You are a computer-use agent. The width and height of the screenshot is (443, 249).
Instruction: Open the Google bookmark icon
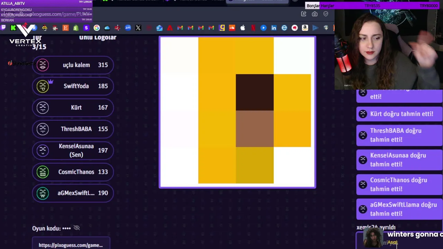(x=97, y=28)
